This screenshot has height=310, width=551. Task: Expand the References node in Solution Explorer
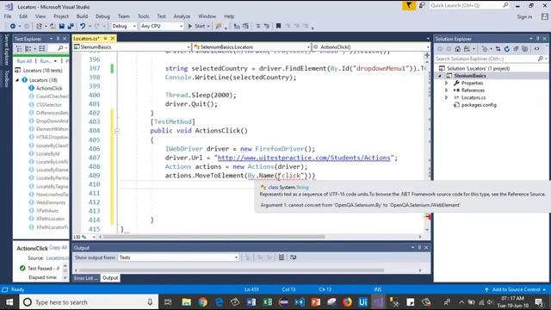coord(447,90)
